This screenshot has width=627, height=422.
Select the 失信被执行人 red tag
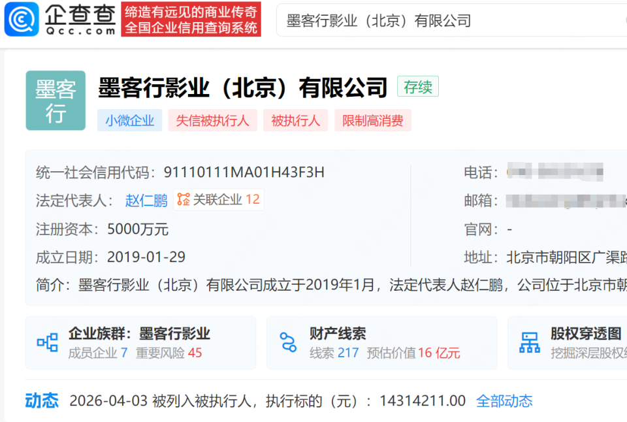212,120
